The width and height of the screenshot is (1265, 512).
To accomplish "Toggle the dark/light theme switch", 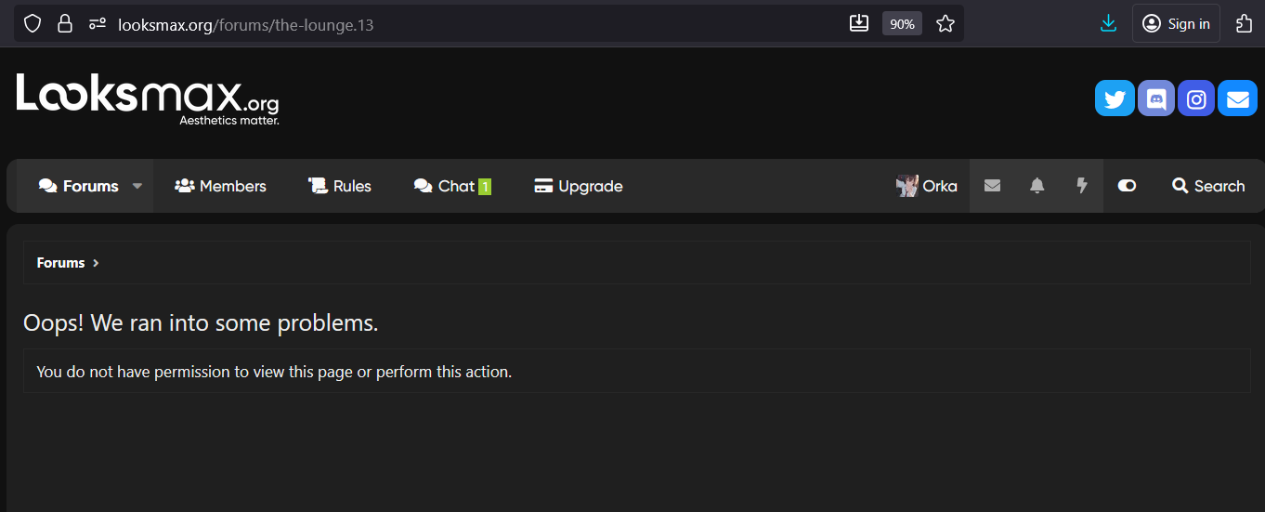I will 1127,186.
